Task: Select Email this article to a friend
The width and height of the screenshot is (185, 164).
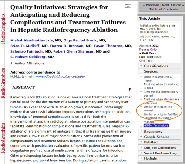Action: 157,79
